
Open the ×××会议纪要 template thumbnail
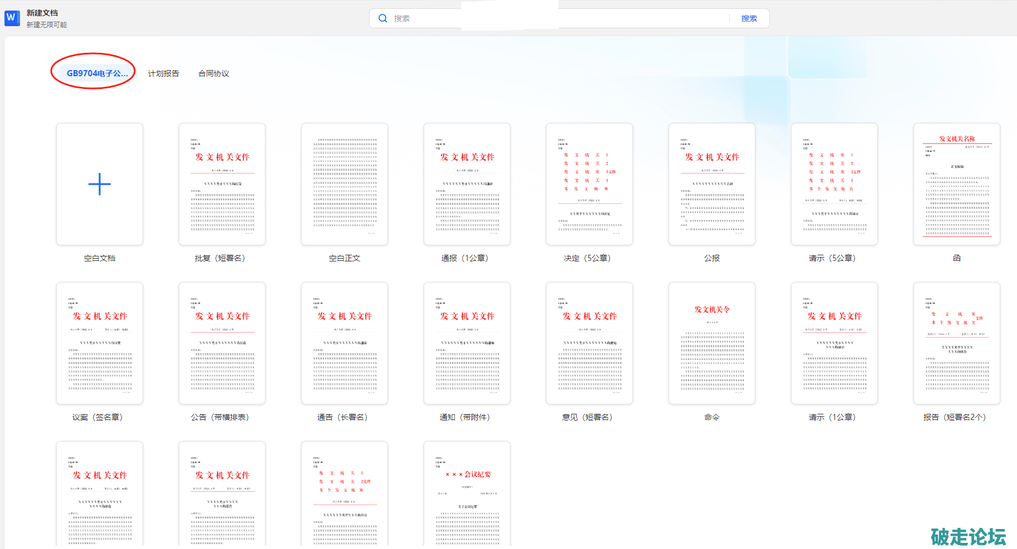467,494
